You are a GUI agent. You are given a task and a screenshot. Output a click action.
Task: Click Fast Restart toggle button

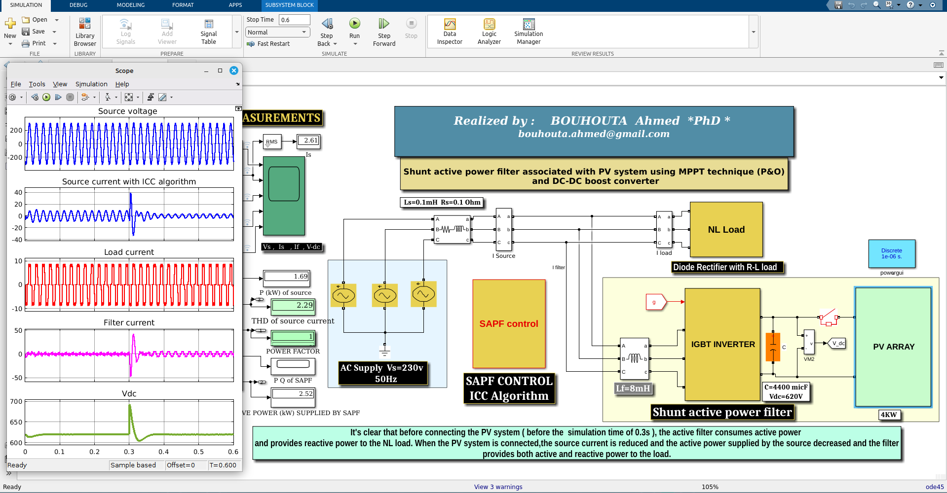268,44
